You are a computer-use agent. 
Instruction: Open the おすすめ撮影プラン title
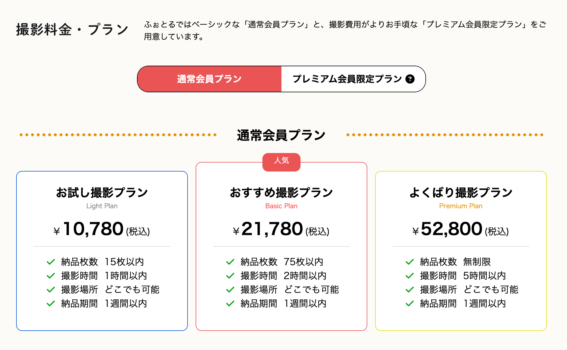[x=281, y=193]
